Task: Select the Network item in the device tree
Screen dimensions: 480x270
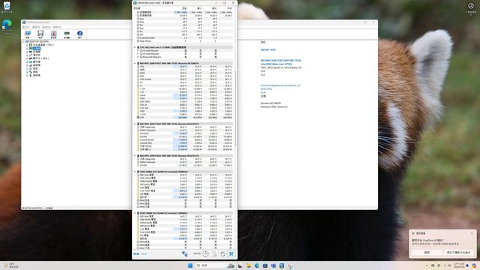Action: click(35, 72)
